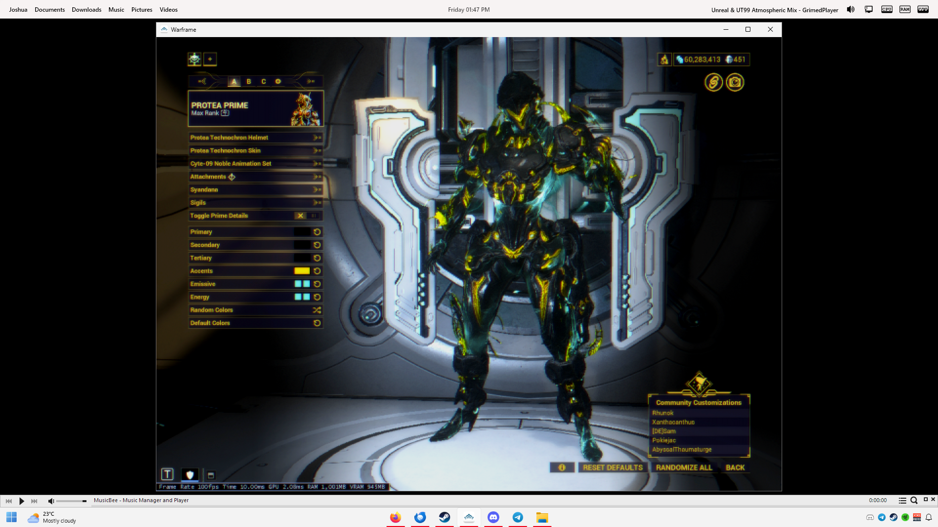Screen dimensions: 938x527
Task: Click the RANDOMIZE ALL button
Action: 684,467
